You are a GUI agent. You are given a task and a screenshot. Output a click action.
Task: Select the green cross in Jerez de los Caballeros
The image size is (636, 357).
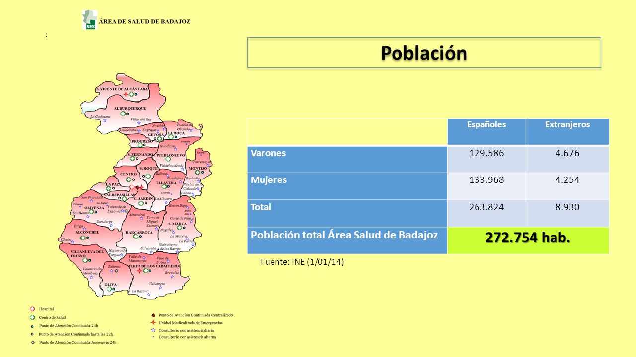tap(145, 271)
